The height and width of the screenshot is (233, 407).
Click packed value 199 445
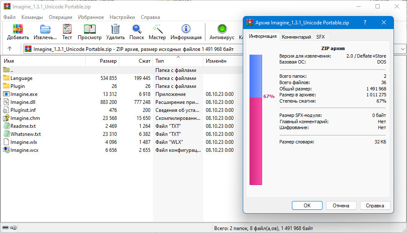pyautogui.click(x=142, y=78)
